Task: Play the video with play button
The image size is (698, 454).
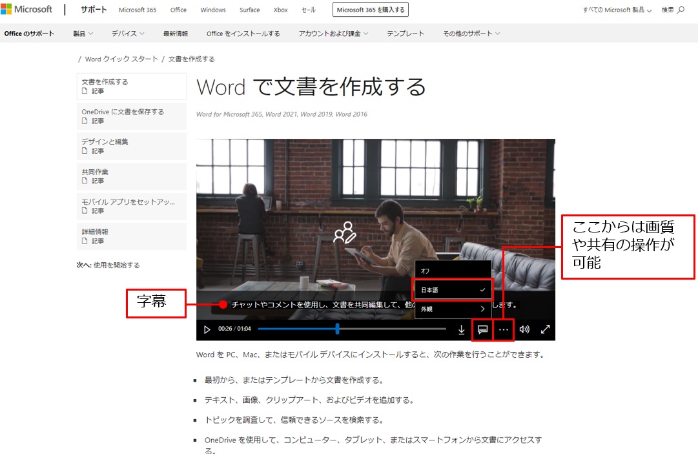Action: point(207,329)
